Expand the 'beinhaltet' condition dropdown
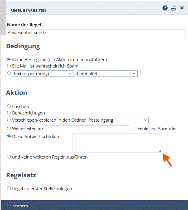Image resolution: width=188 pixels, height=210 pixels. point(107,74)
